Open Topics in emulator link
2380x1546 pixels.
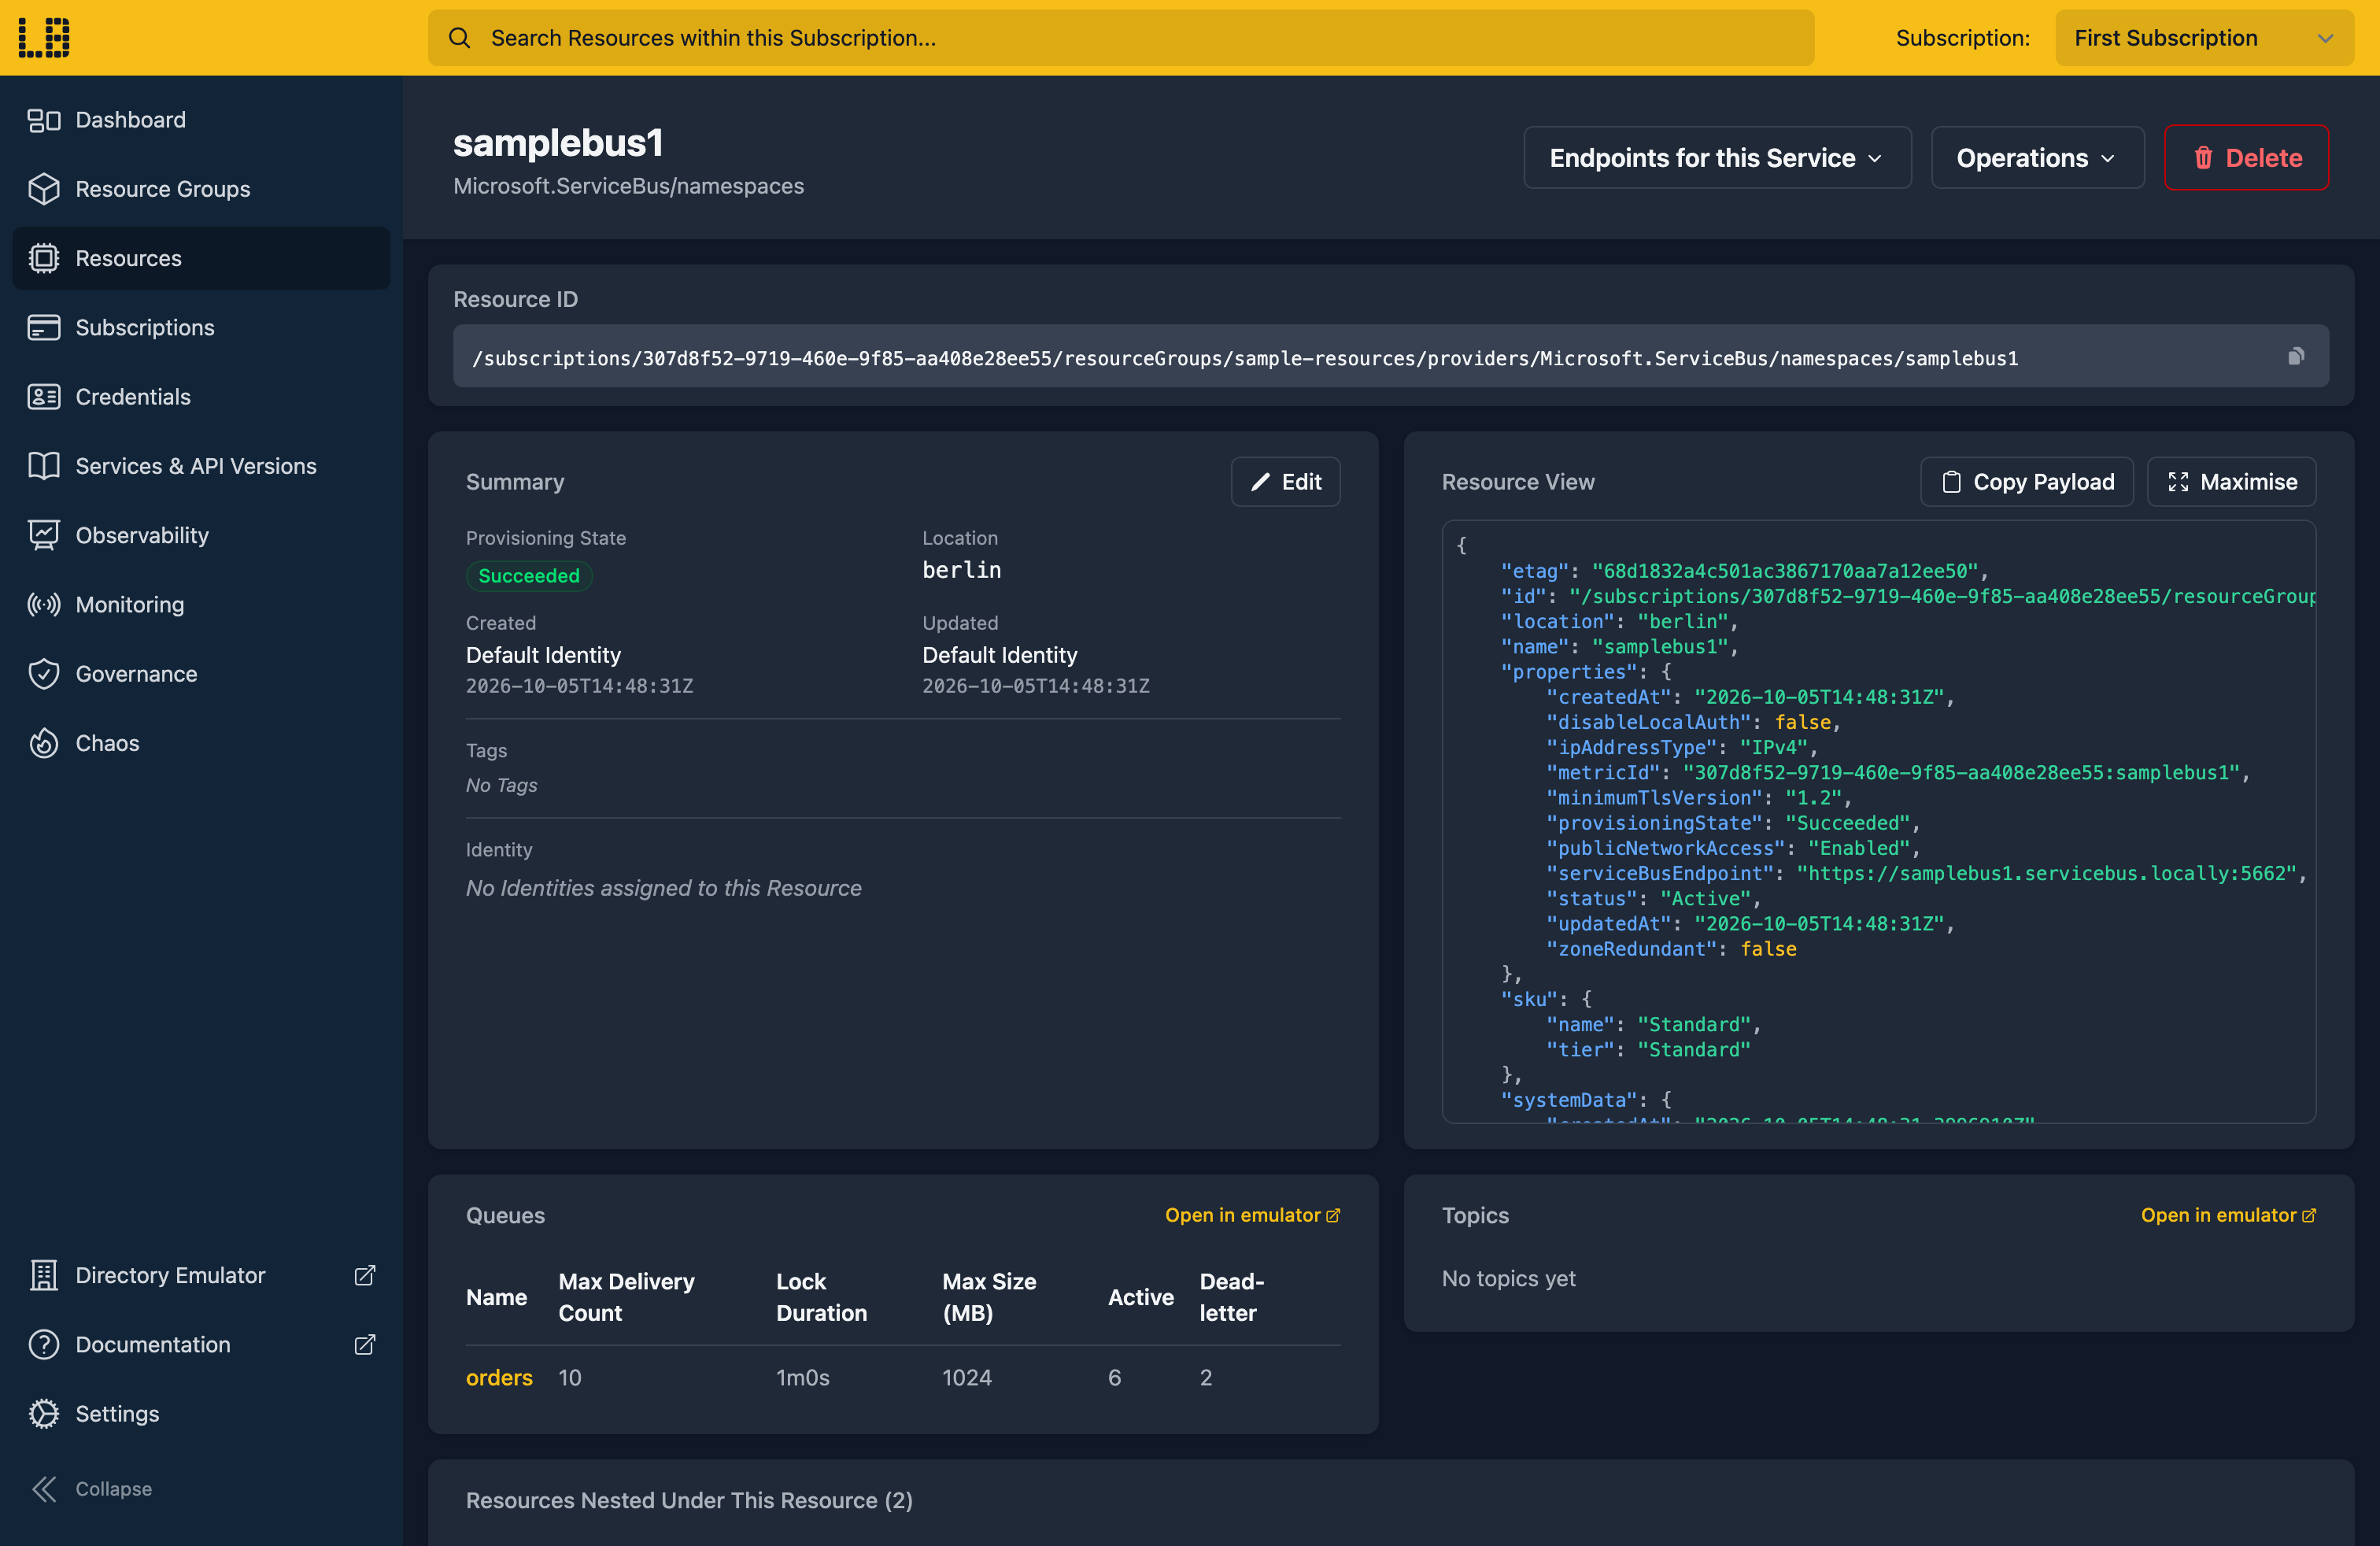pyautogui.click(x=2228, y=1215)
